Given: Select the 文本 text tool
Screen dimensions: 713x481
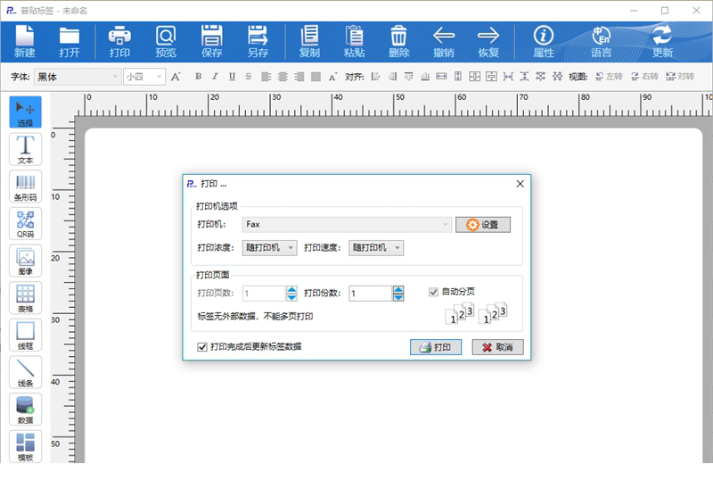Looking at the screenshot, I should click(x=25, y=149).
